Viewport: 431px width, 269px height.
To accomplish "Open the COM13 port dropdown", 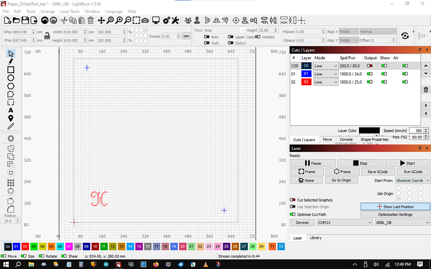I will pyautogui.click(x=345, y=222).
